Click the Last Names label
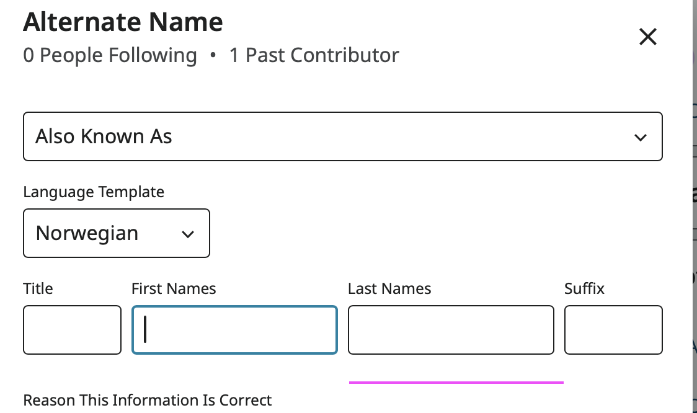Screen dimensions: 697x413 click(389, 288)
